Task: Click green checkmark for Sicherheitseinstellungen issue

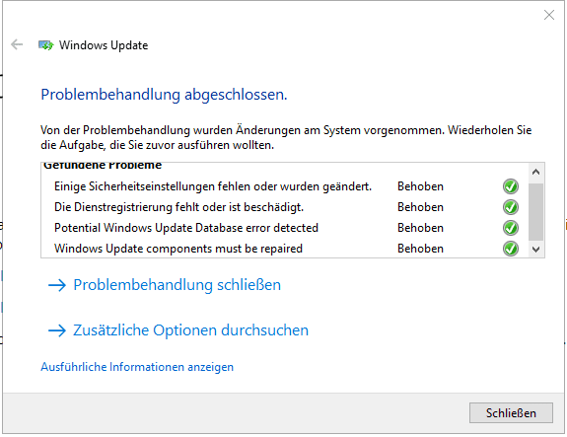Action: click(511, 186)
